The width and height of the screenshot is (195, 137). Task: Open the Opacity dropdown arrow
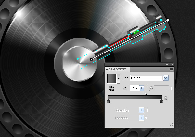(x=141, y=110)
